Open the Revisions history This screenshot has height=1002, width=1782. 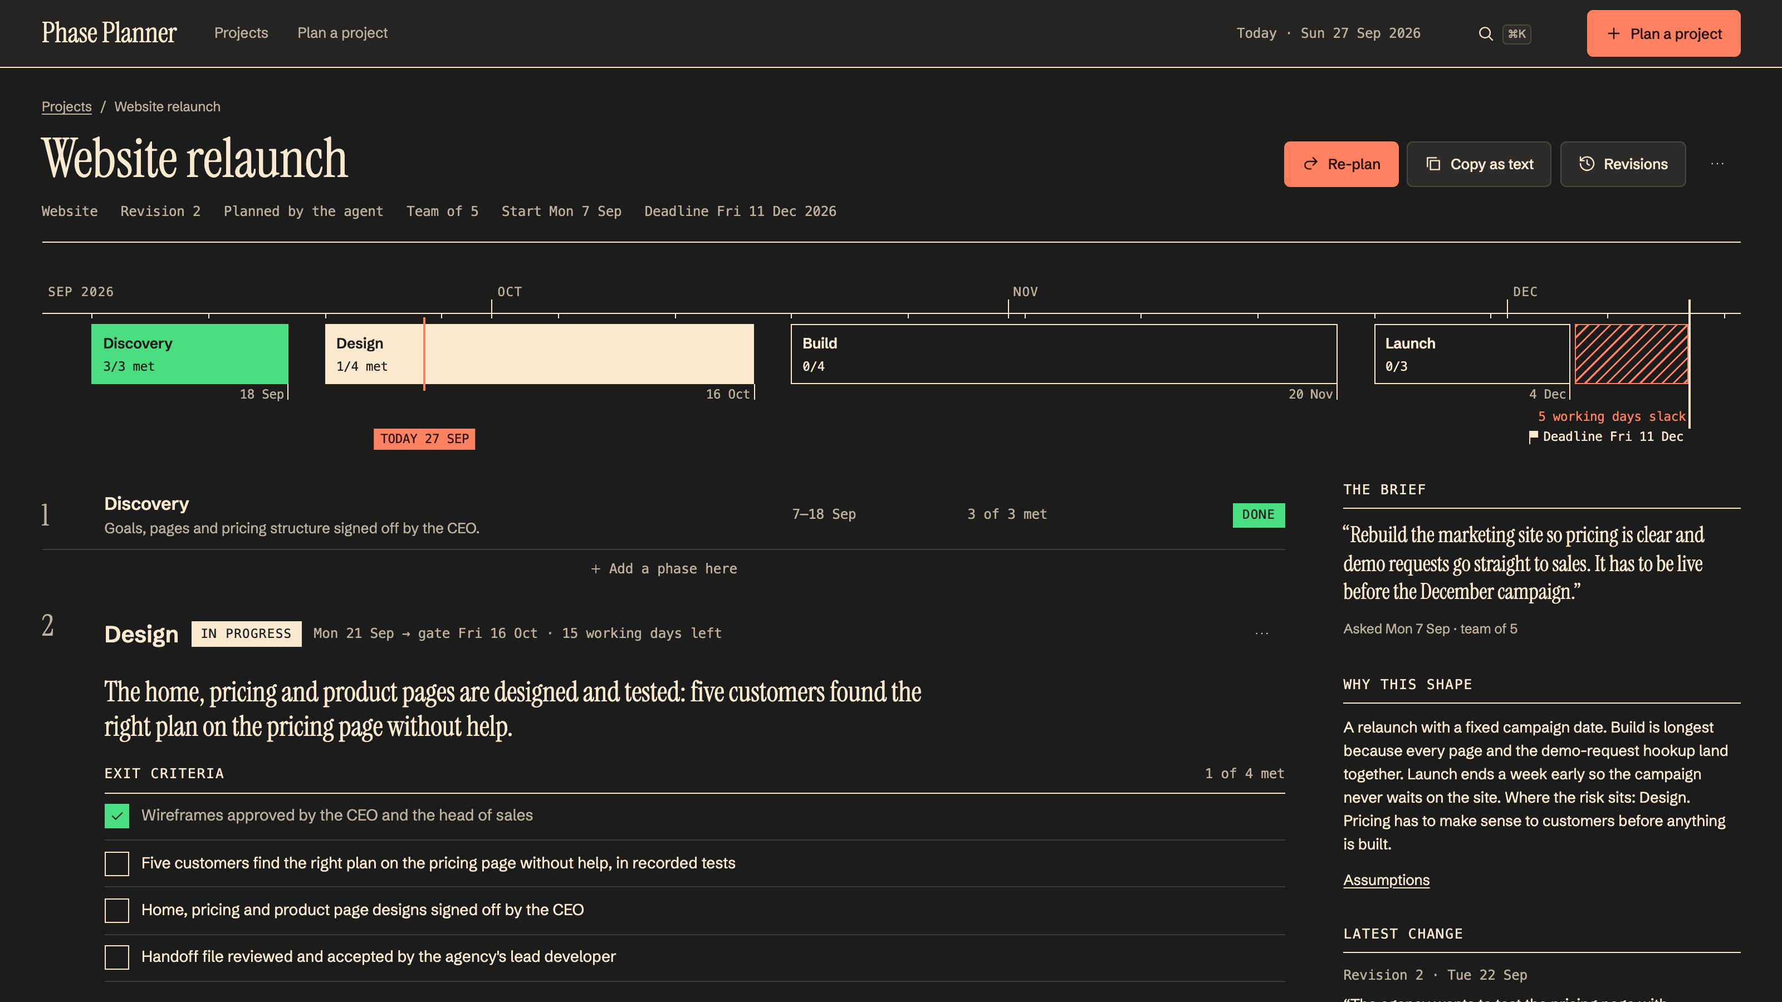[x=1623, y=164]
